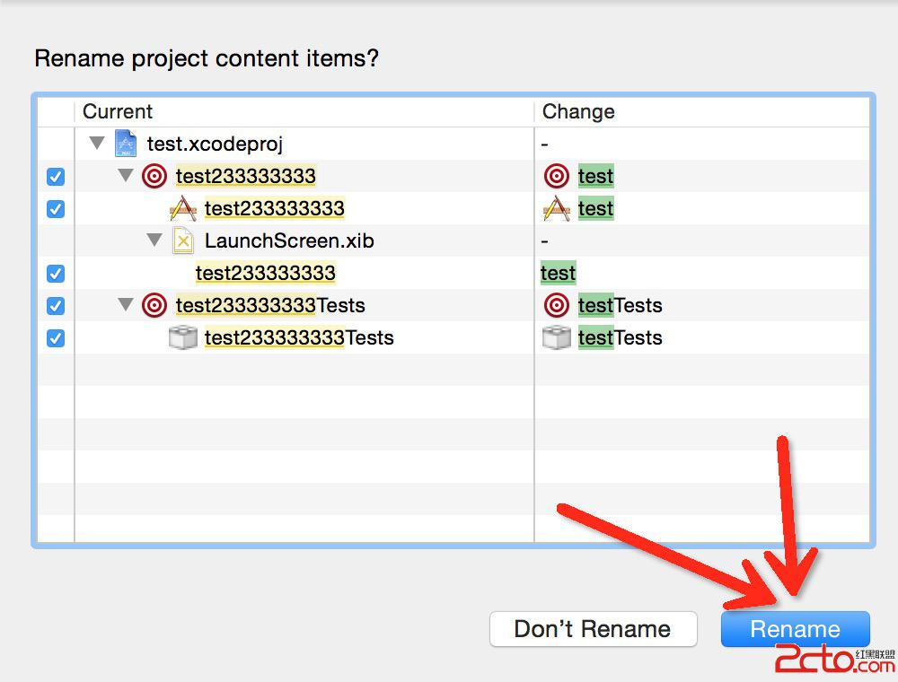Uncheck the test233333333 target checkbox
The image size is (898, 682).
click(x=56, y=177)
